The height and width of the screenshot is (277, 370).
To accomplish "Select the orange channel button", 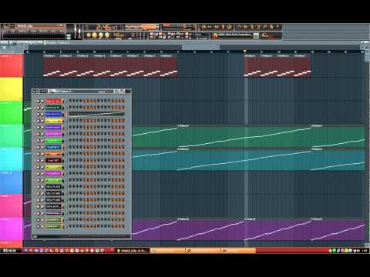I will 53,154.
